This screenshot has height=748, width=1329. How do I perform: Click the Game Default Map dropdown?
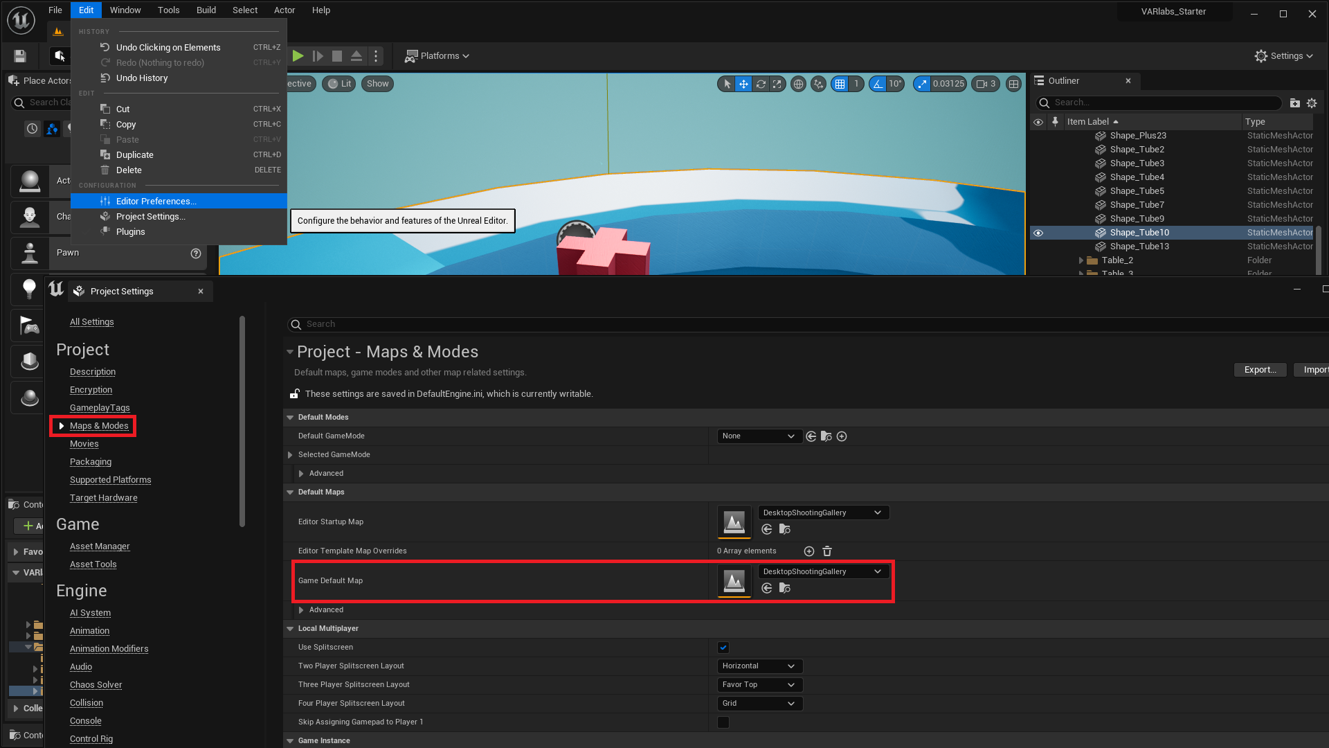[x=820, y=571]
